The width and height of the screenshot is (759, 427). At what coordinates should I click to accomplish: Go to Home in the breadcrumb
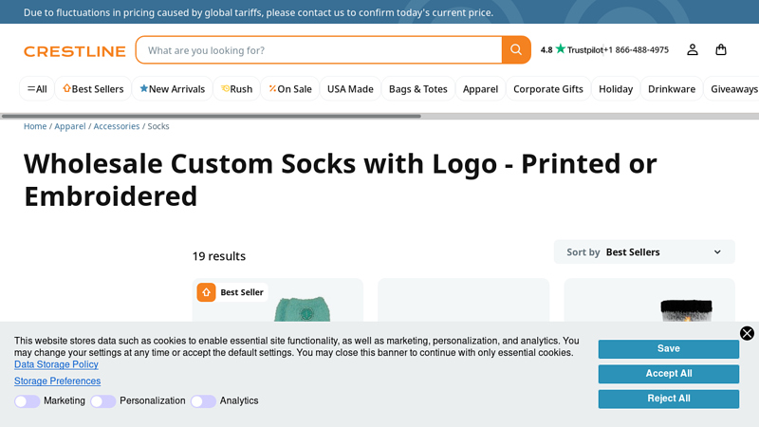pyautogui.click(x=35, y=126)
